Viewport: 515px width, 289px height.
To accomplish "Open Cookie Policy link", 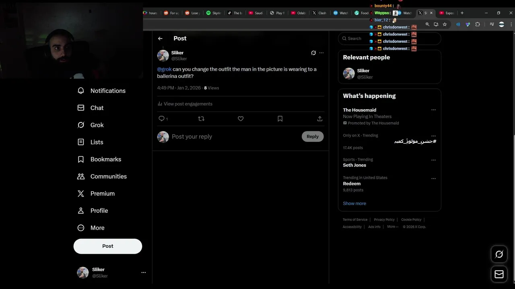I will point(411,220).
